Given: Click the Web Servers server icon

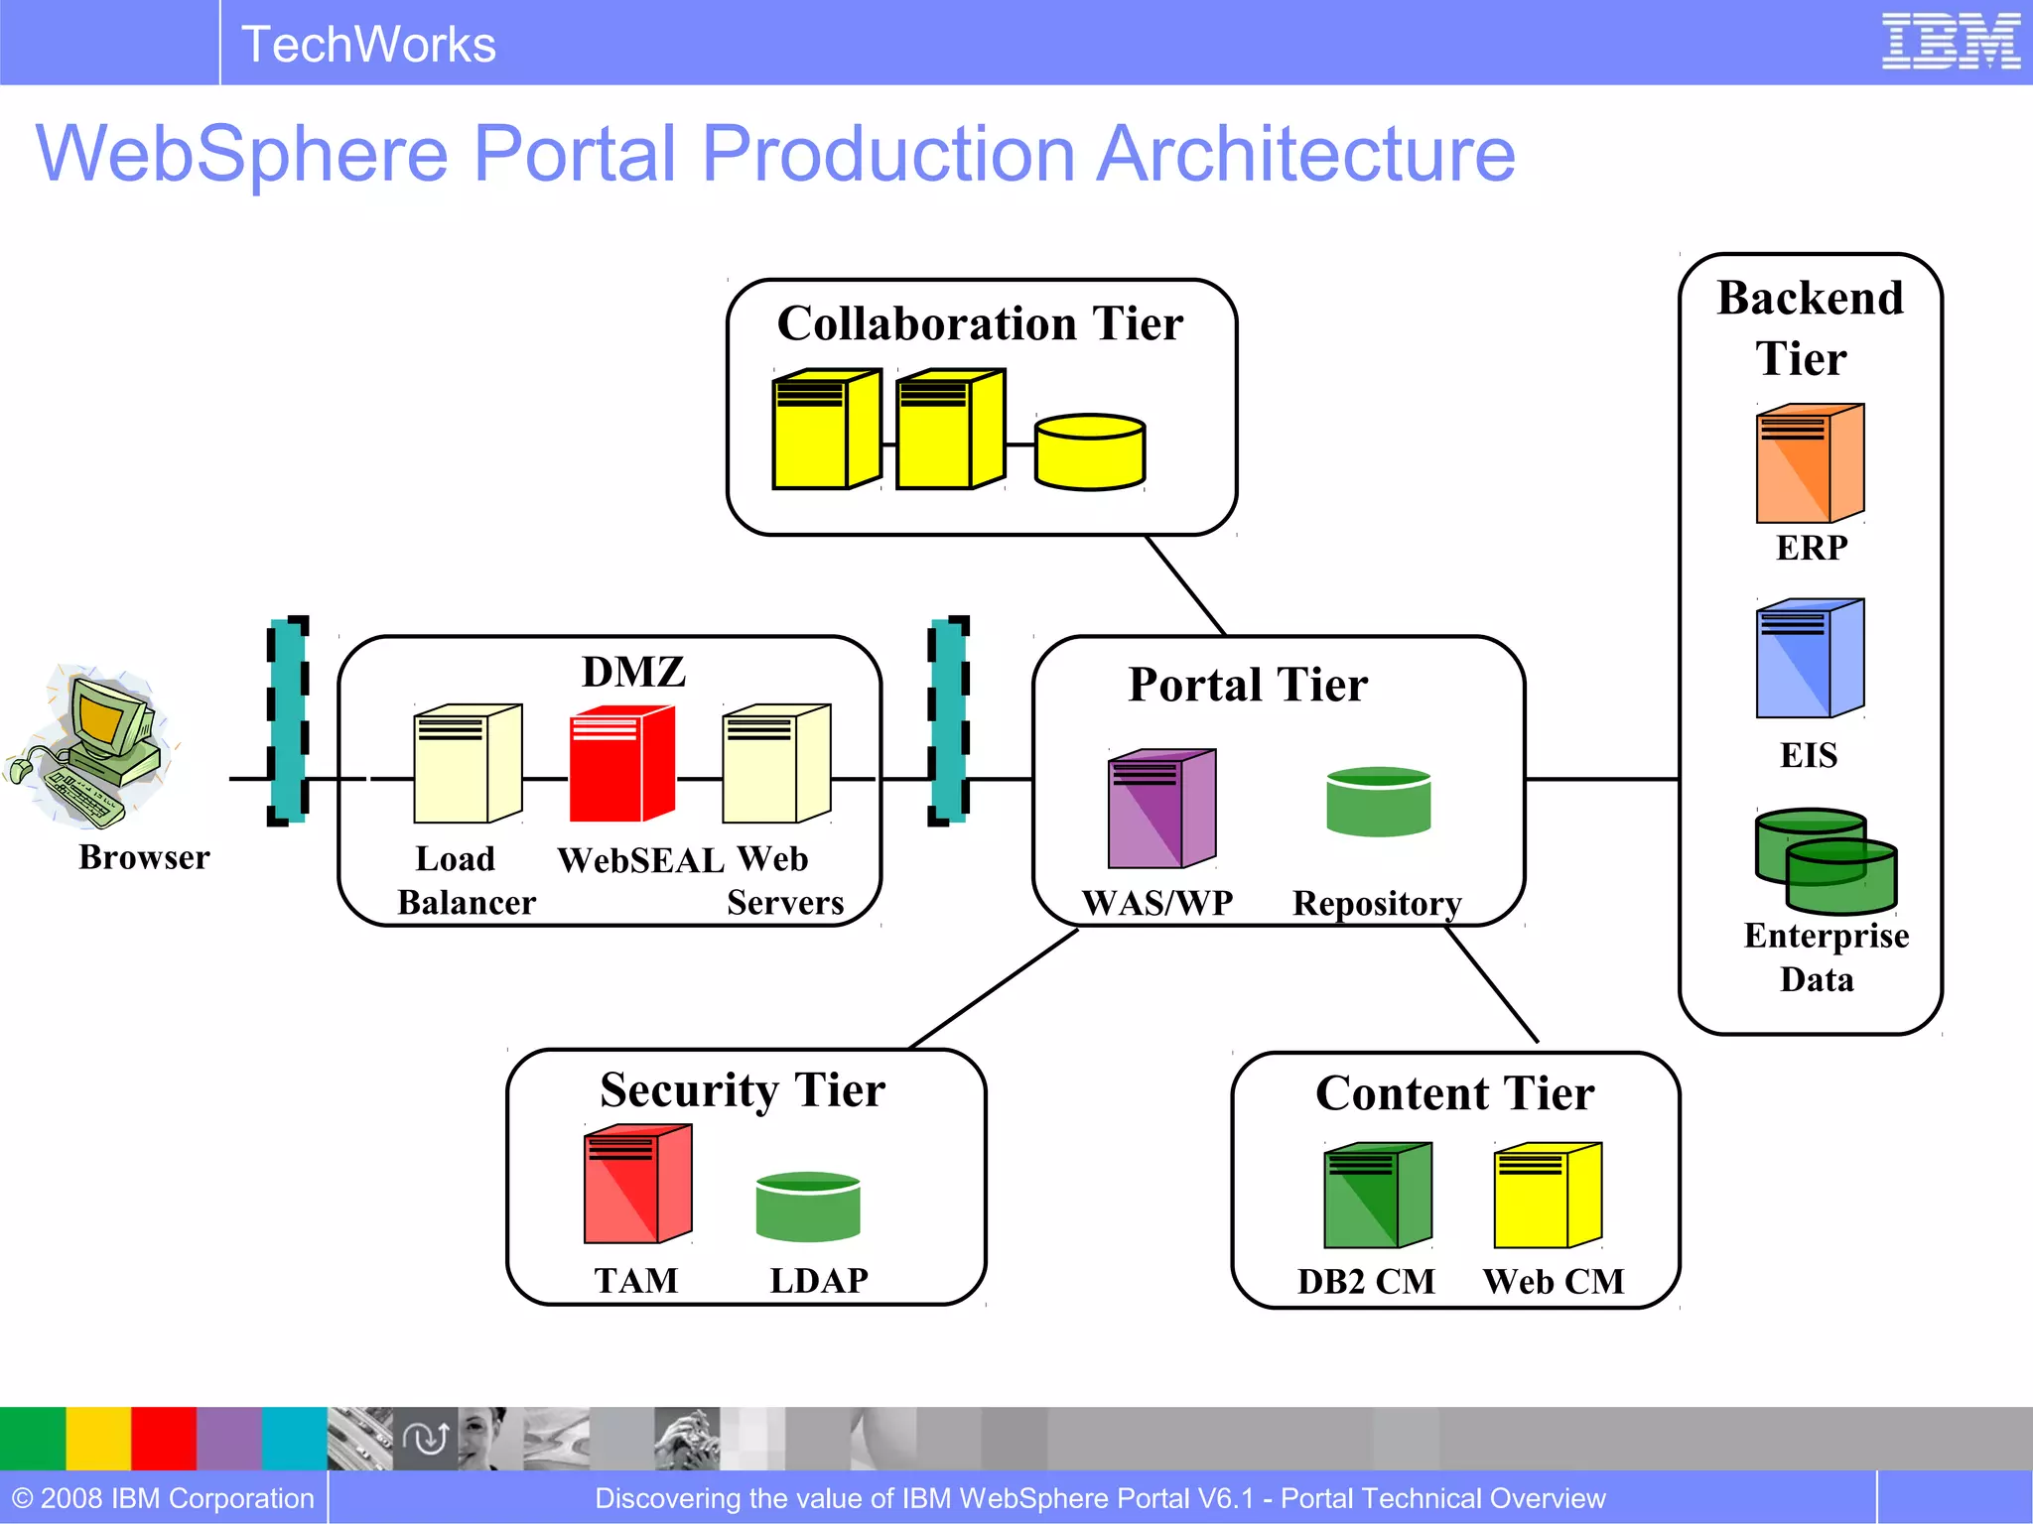Looking at the screenshot, I should click(x=775, y=764).
